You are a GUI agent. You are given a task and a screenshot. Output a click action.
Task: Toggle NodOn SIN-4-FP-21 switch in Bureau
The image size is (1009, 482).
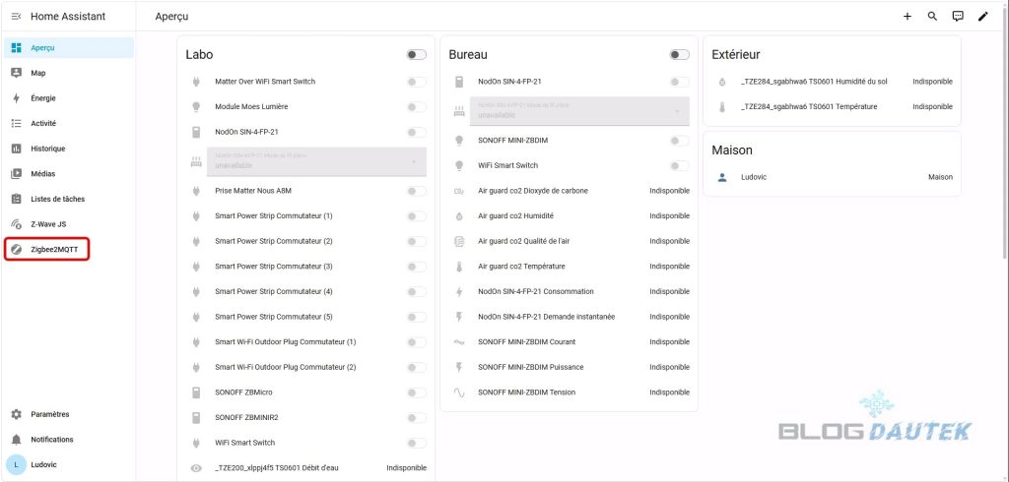click(679, 82)
